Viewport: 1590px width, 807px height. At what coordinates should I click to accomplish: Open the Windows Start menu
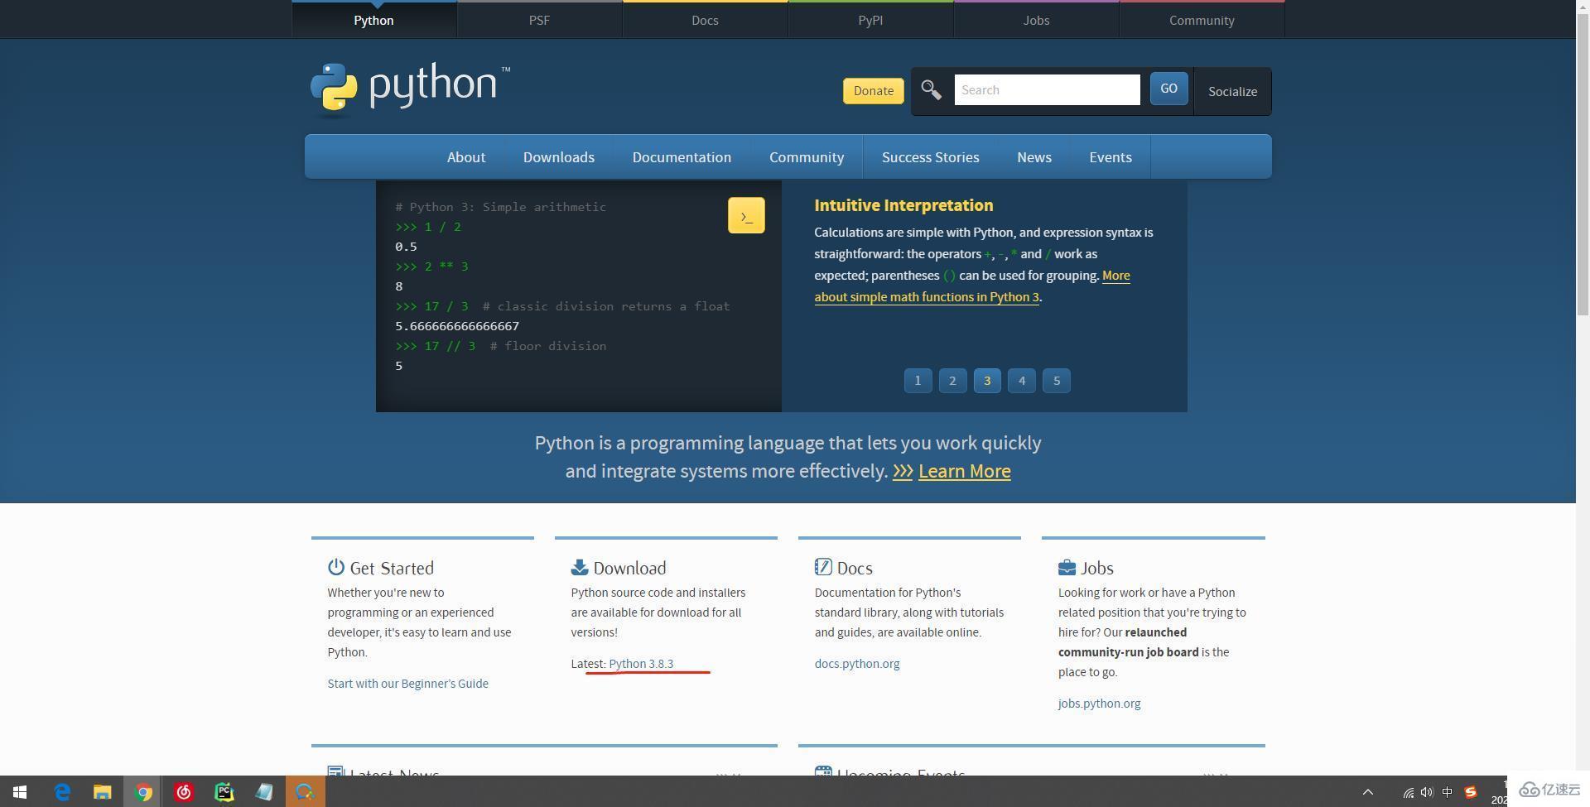(20, 792)
